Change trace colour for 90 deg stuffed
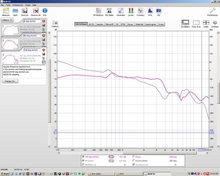Image resolution: width=220 pixels, height=176 pixels. pyautogui.click(x=44, y=44)
